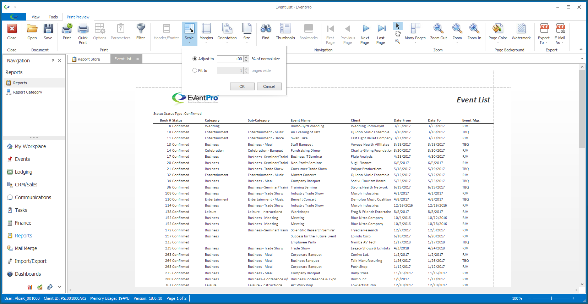The height and width of the screenshot is (304, 588).
Task: Open the Export To dropdown
Action: (x=544, y=34)
